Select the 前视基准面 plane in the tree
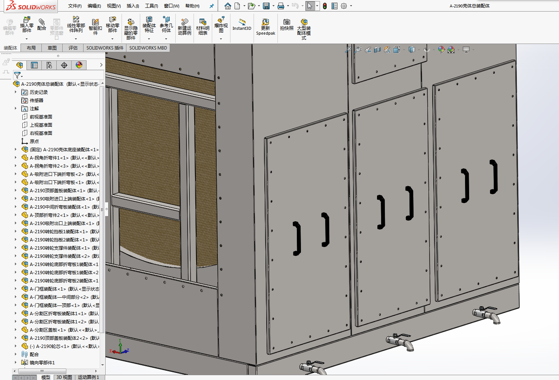Image resolution: width=559 pixels, height=380 pixels. [41, 117]
